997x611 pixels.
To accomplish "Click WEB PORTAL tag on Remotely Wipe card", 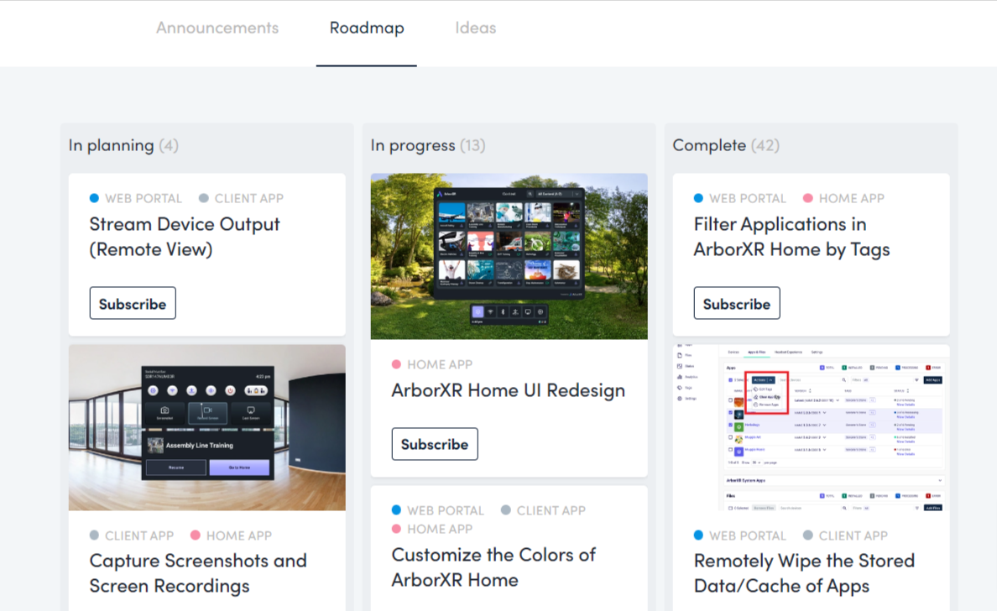I will click(740, 535).
